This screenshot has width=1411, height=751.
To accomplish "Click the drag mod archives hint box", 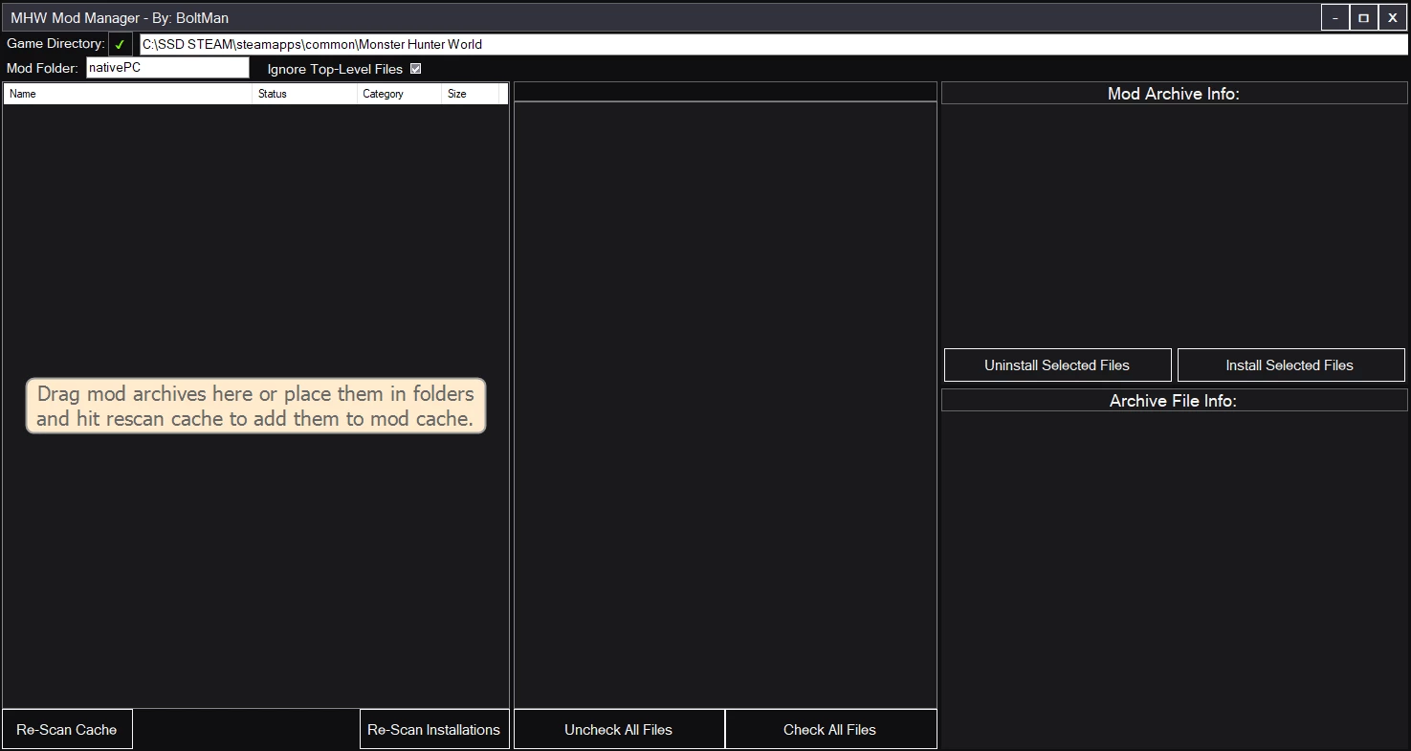I will (255, 406).
